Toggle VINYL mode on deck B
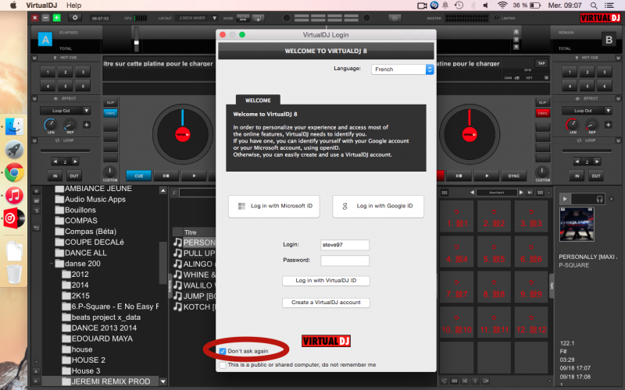625x390 pixels. (x=542, y=114)
